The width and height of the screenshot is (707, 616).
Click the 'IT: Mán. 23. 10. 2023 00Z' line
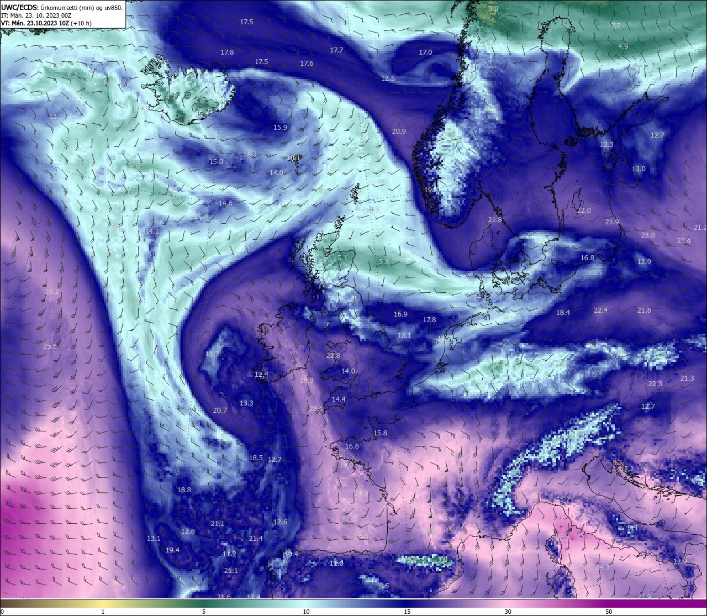pos(36,15)
